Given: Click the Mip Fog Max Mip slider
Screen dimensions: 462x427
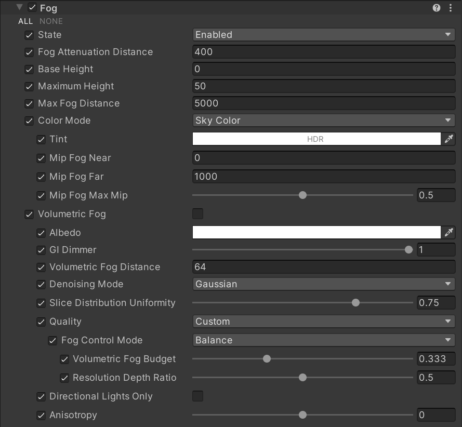Looking at the screenshot, I should point(303,195).
